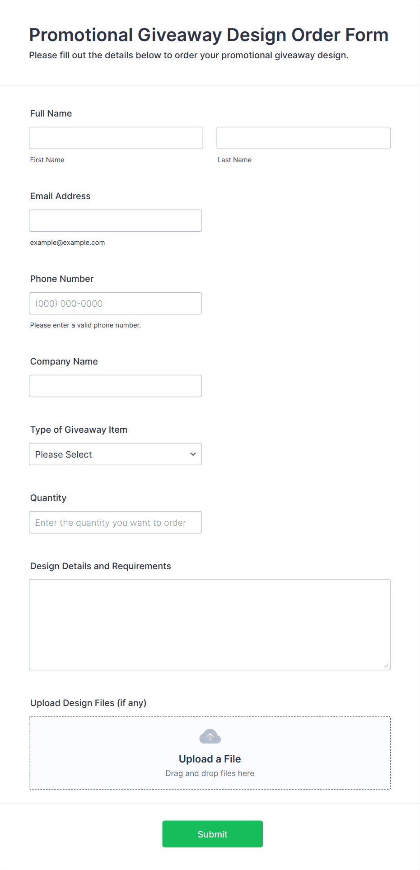Click the Email Address label
Image resolution: width=420 pixels, height=870 pixels.
61,196
